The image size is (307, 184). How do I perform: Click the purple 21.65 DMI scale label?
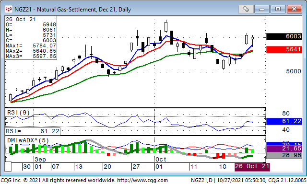(x=284, y=149)
